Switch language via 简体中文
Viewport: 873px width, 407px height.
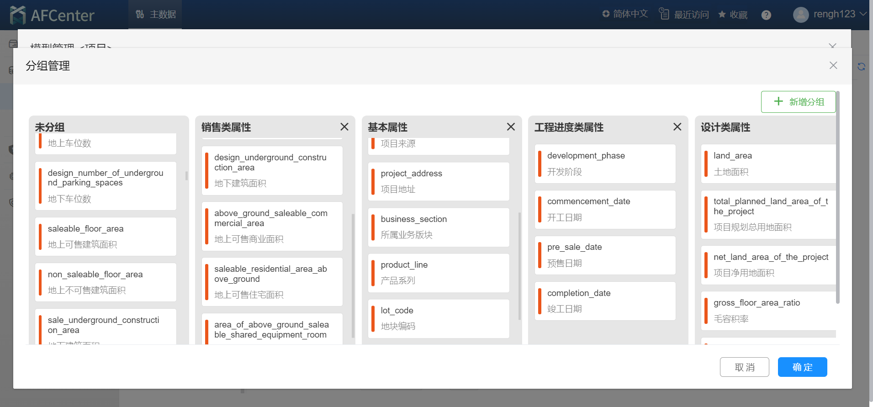(625, 14)
